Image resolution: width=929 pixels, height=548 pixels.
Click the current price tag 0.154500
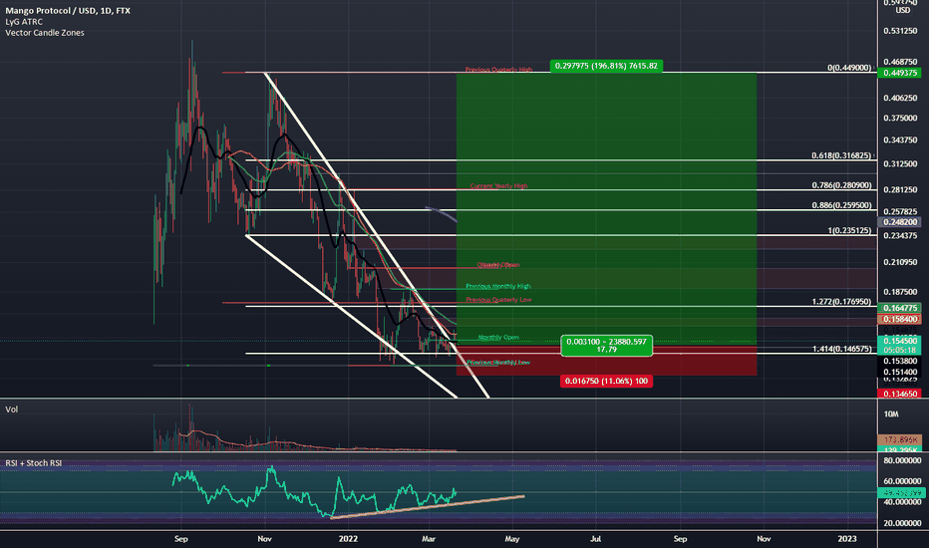[x=899, y=341]
